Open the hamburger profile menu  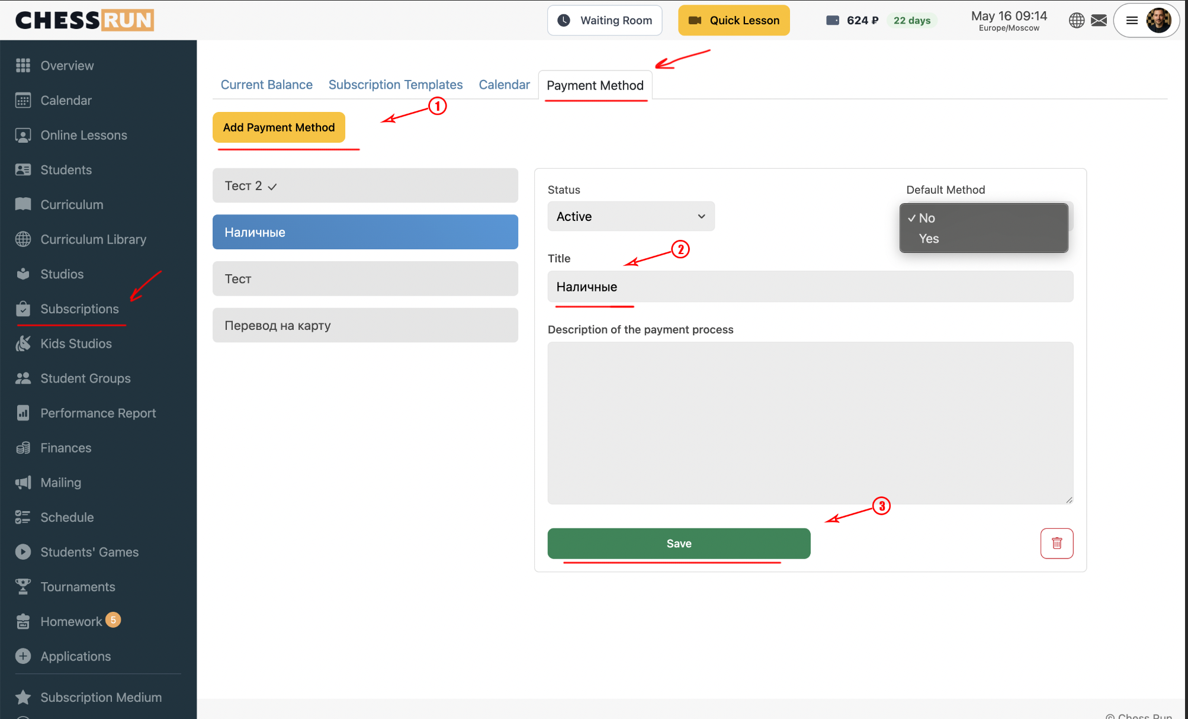click(1132, 21)
